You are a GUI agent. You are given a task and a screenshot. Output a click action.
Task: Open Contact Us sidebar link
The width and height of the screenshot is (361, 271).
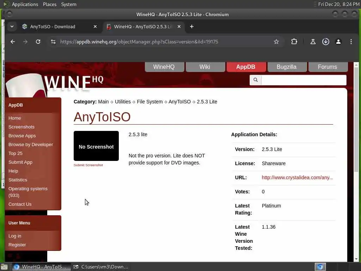click(20, 204)
